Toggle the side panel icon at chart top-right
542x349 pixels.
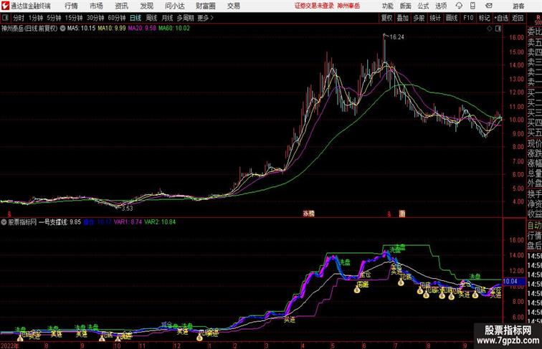[x=498, y=29]
